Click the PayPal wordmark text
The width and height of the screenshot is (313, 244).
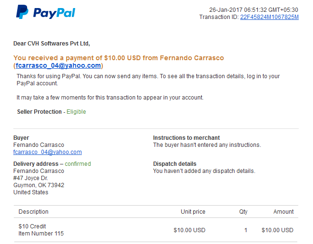coord(54,13)
